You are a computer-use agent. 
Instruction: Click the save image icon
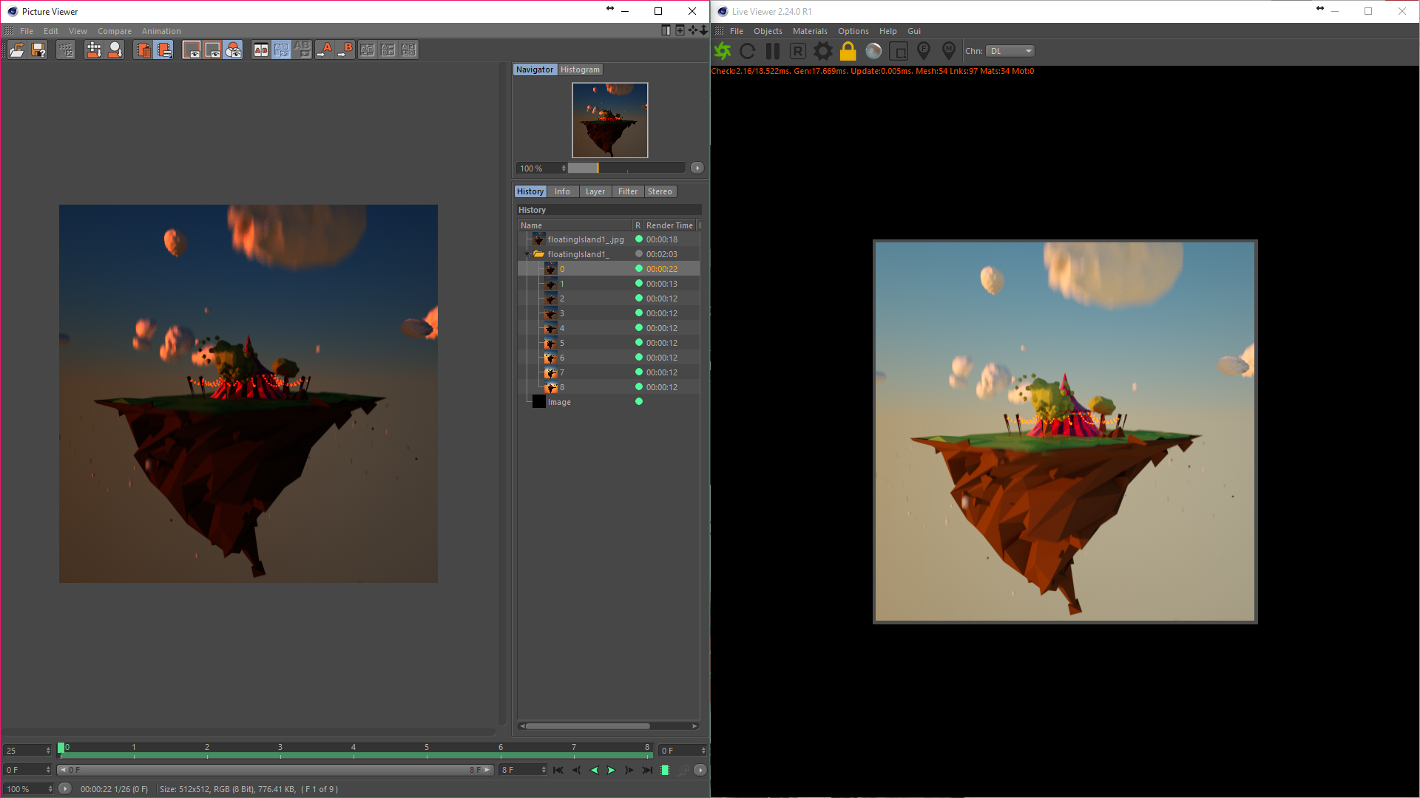coord(39,50)
